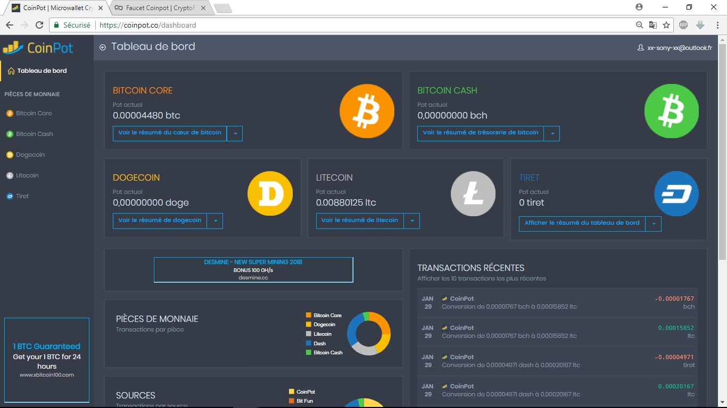Click the large orange Bitcoin Core logo
The height and width of the screenshot is (408, 727).
(x=367, y=112)
